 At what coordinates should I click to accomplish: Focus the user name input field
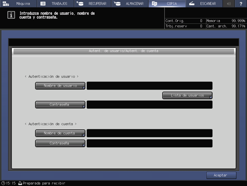point(150,86)
